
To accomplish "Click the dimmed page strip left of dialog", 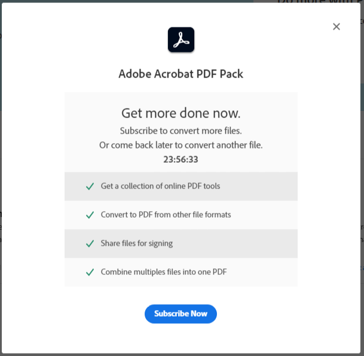I will [x=1, y=179].
